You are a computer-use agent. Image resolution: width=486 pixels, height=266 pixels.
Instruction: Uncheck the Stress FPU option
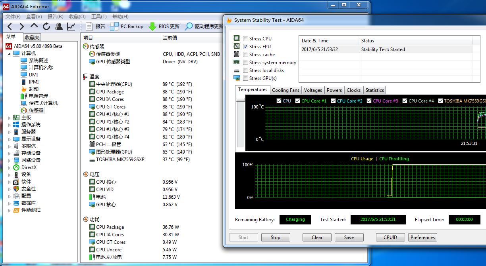pos(246,47)
